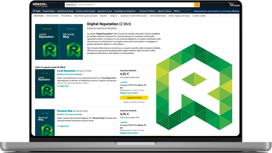Click the Prime badge under Local Reputation price
The image size is (272, 153).
coord(124,82)
